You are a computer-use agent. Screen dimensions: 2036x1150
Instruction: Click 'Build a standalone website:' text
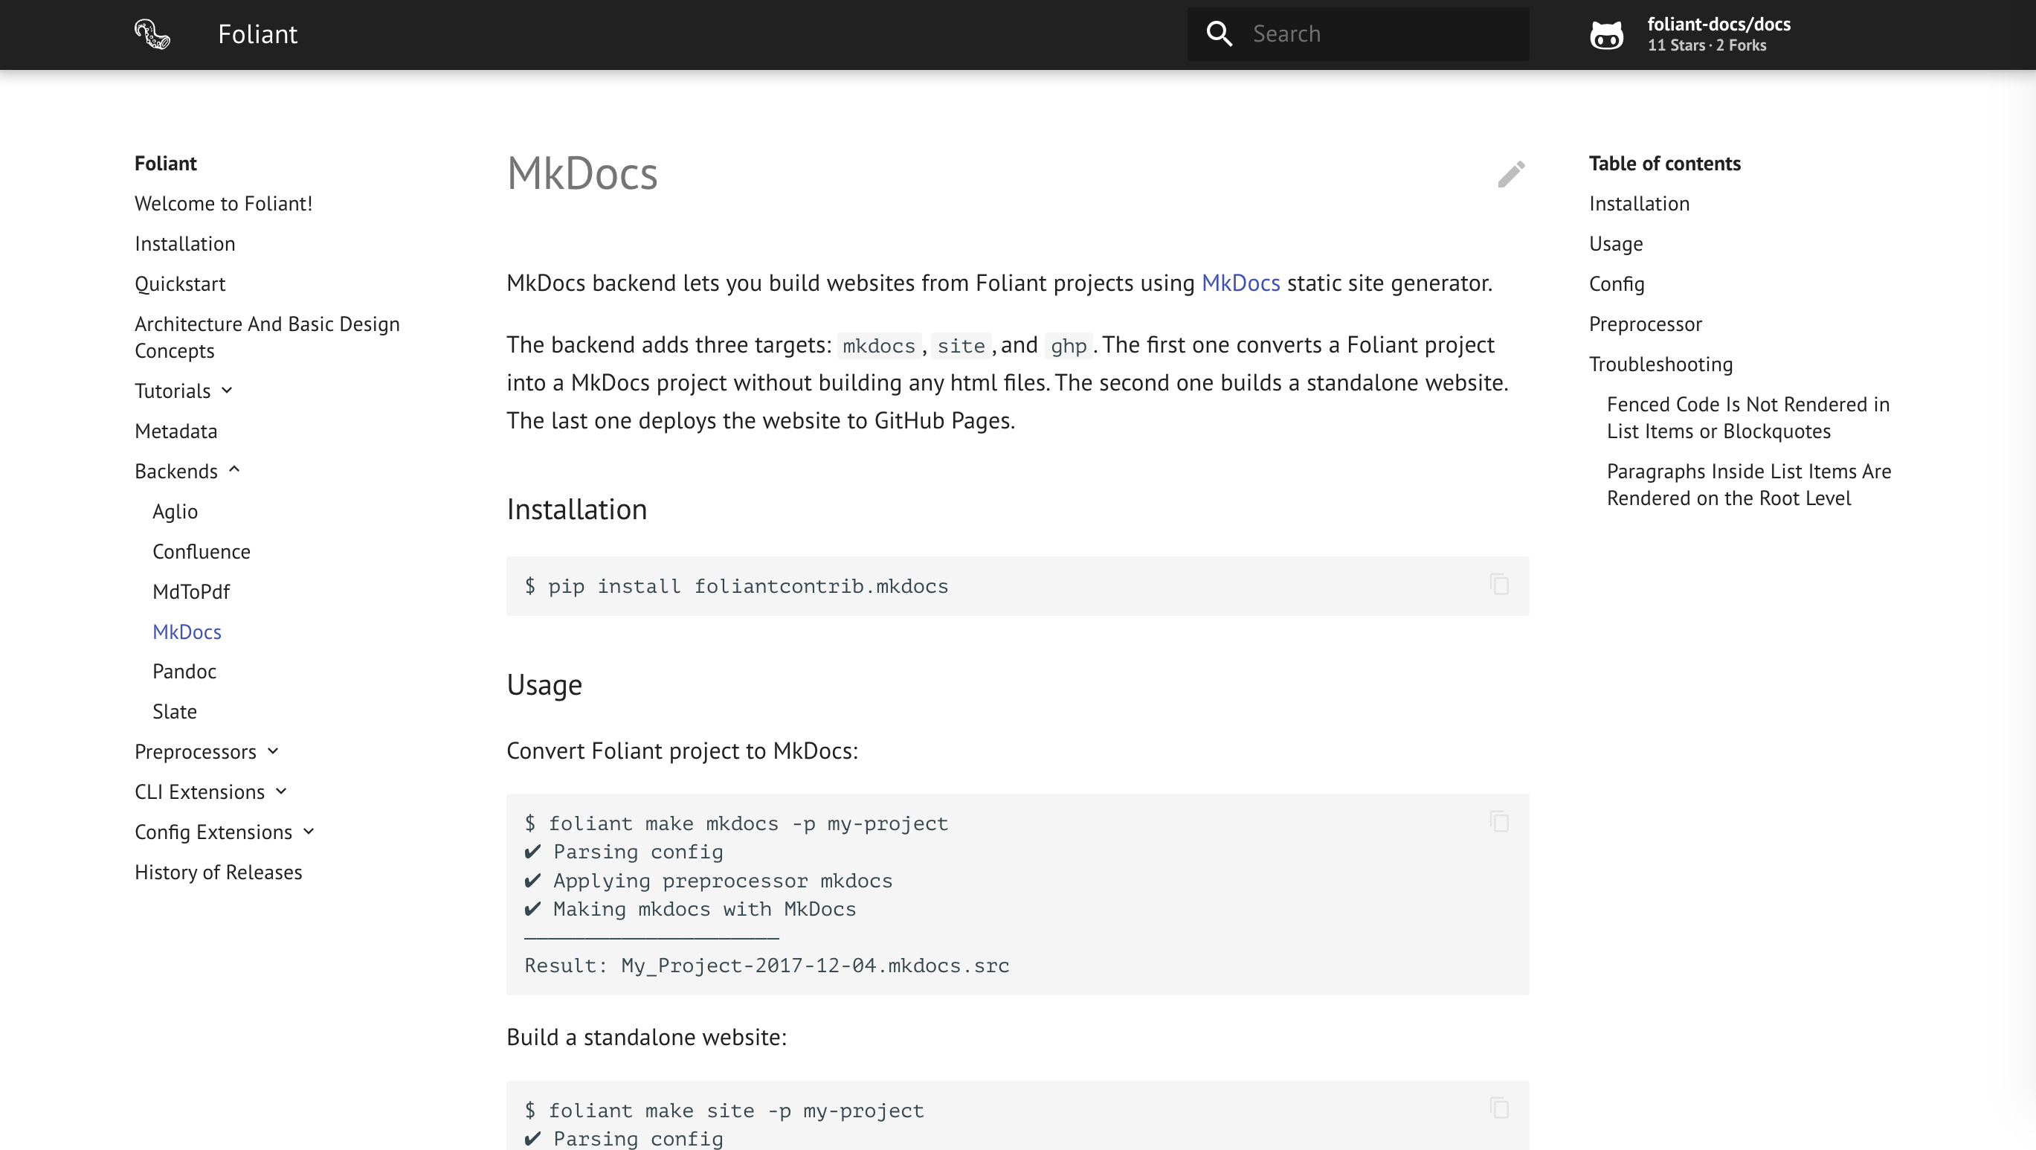coord(646,1036)
